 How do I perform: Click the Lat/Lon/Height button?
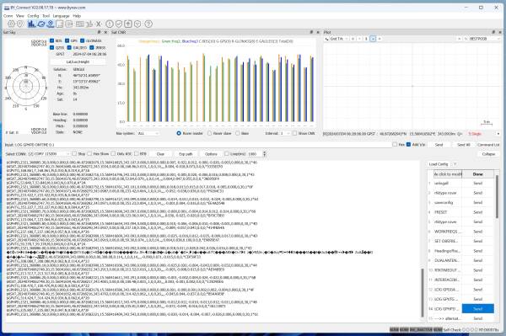click(78, 61)
